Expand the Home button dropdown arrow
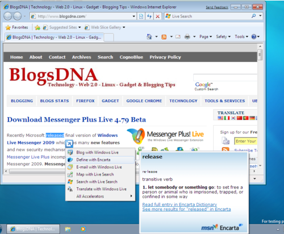 pos(156,36)
